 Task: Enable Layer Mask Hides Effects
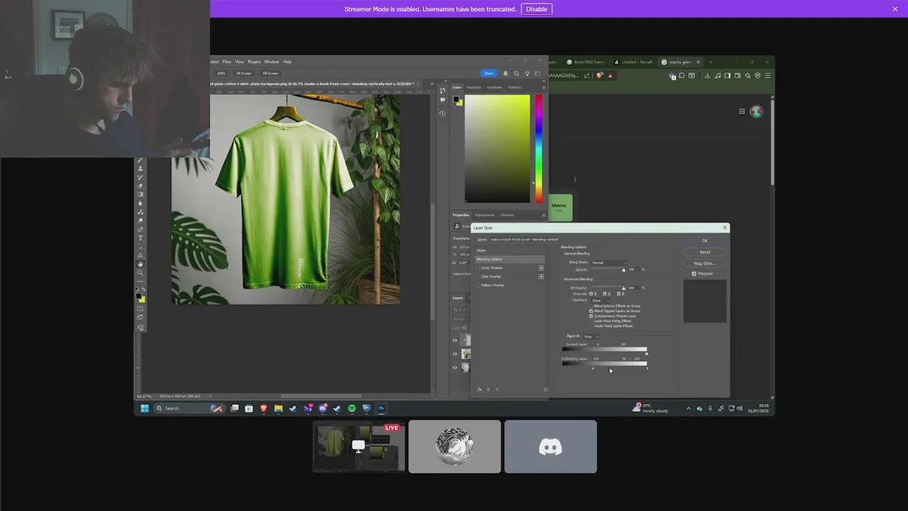tap(591, 321)
